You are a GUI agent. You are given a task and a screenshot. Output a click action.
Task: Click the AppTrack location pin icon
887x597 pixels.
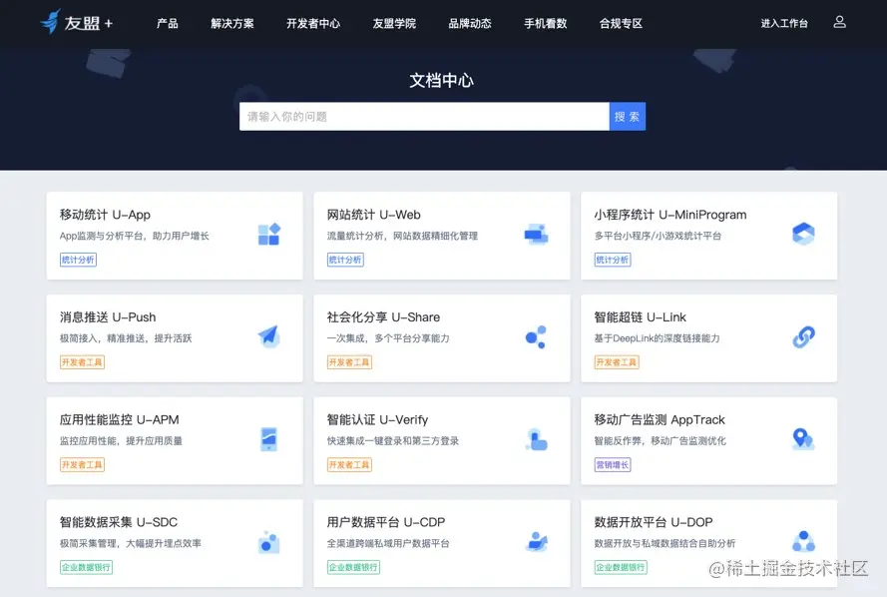[803, 439]
